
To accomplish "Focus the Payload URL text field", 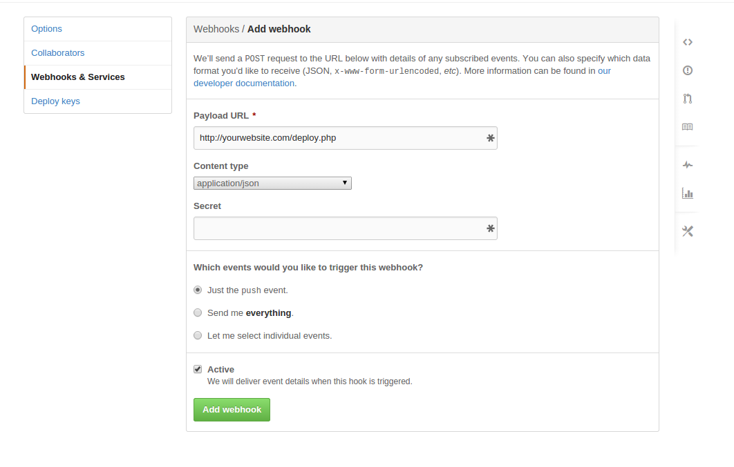I will (x=339, y=138).
